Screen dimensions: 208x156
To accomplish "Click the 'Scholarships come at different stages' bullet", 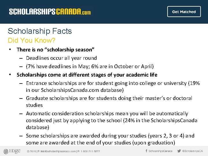I will point(87,75).
